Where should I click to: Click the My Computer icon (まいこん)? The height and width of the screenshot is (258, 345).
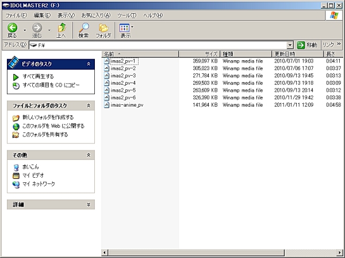[16, 167]
